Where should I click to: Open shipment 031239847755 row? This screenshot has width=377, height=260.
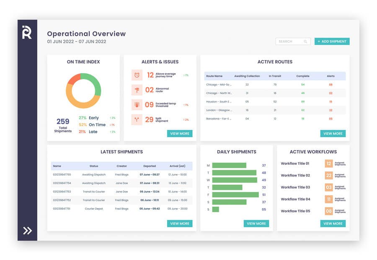pos(62,174)
